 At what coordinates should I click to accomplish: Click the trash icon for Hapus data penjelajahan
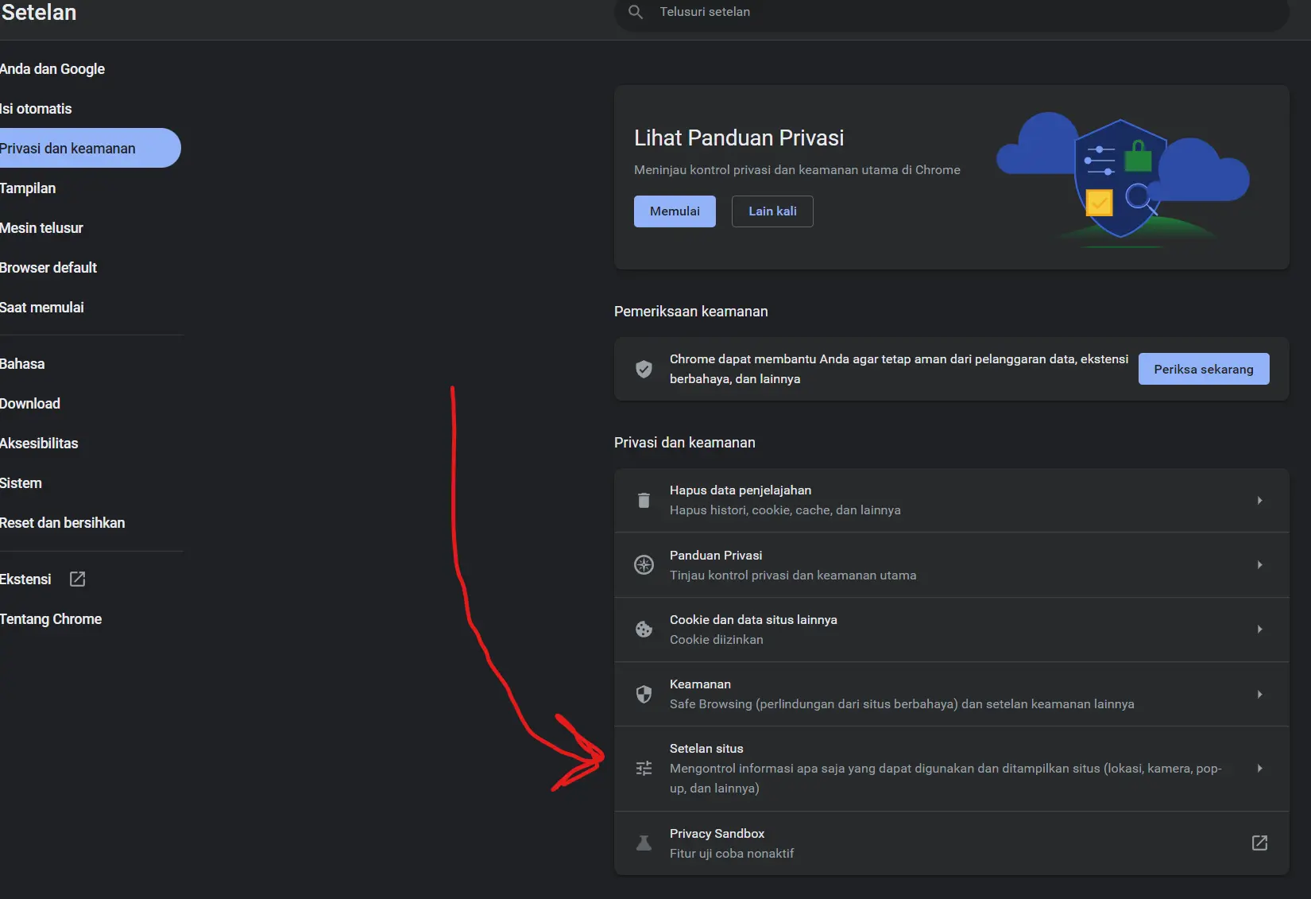coord(644,500)
